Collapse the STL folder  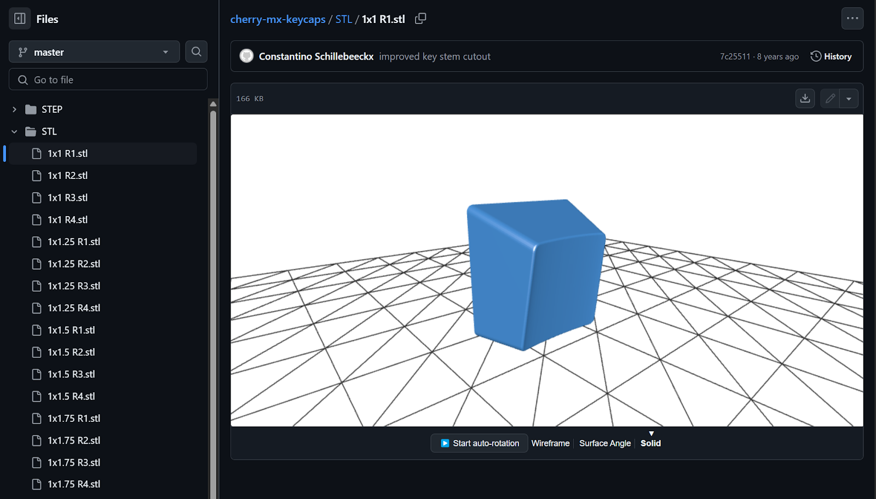coord(14,131)
